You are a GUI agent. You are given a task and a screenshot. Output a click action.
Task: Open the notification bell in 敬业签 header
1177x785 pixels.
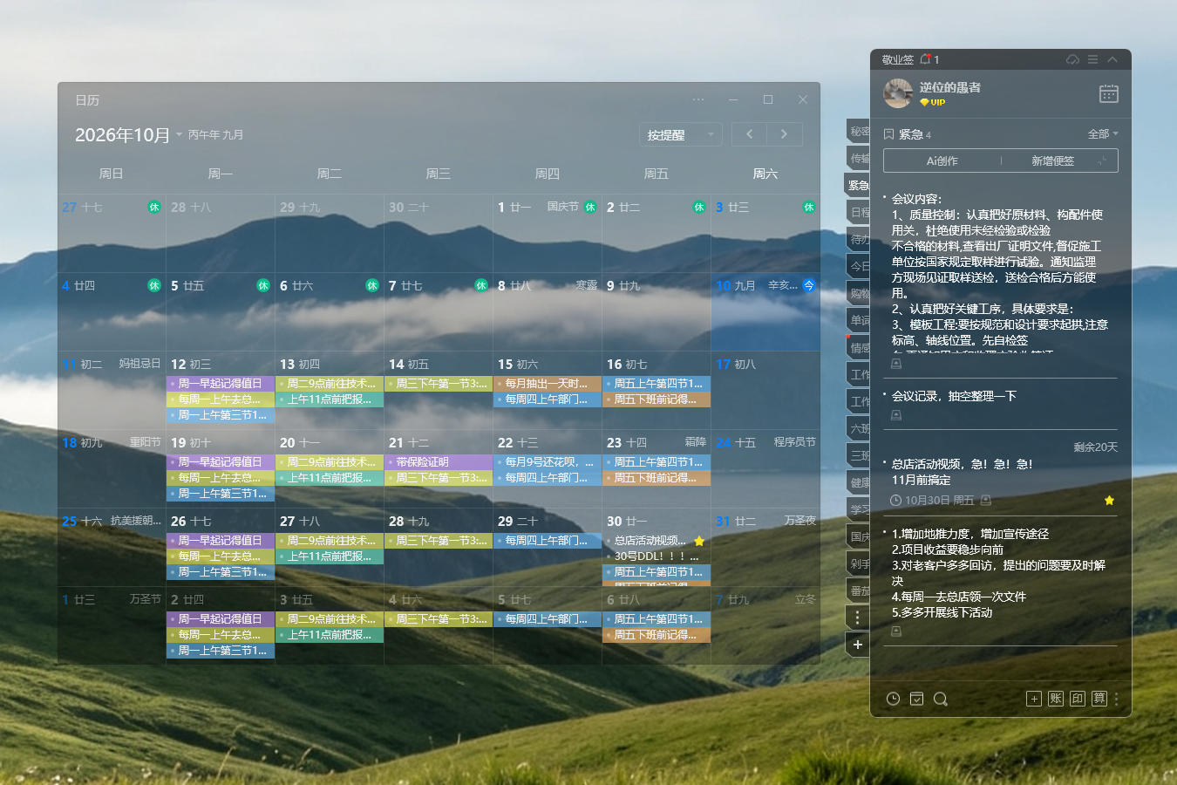pyautogui.click(x=925, y=59)
